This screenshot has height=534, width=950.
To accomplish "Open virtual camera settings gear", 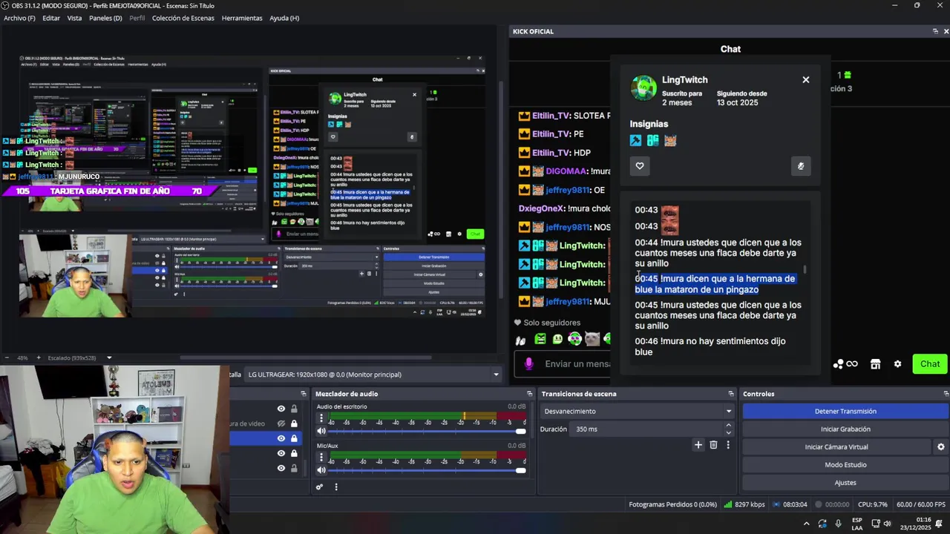I will pos(941,447).
